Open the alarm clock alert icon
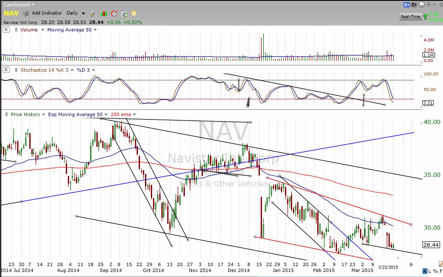443x277 pixels. pyautogui.click(x=114, y=13)
